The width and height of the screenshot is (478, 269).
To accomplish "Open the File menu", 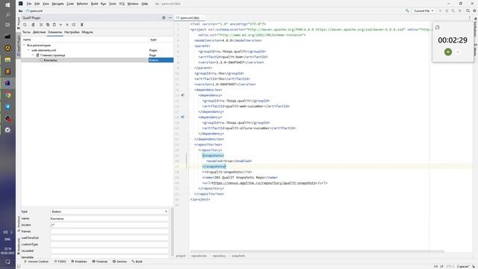I will (29, 4).
